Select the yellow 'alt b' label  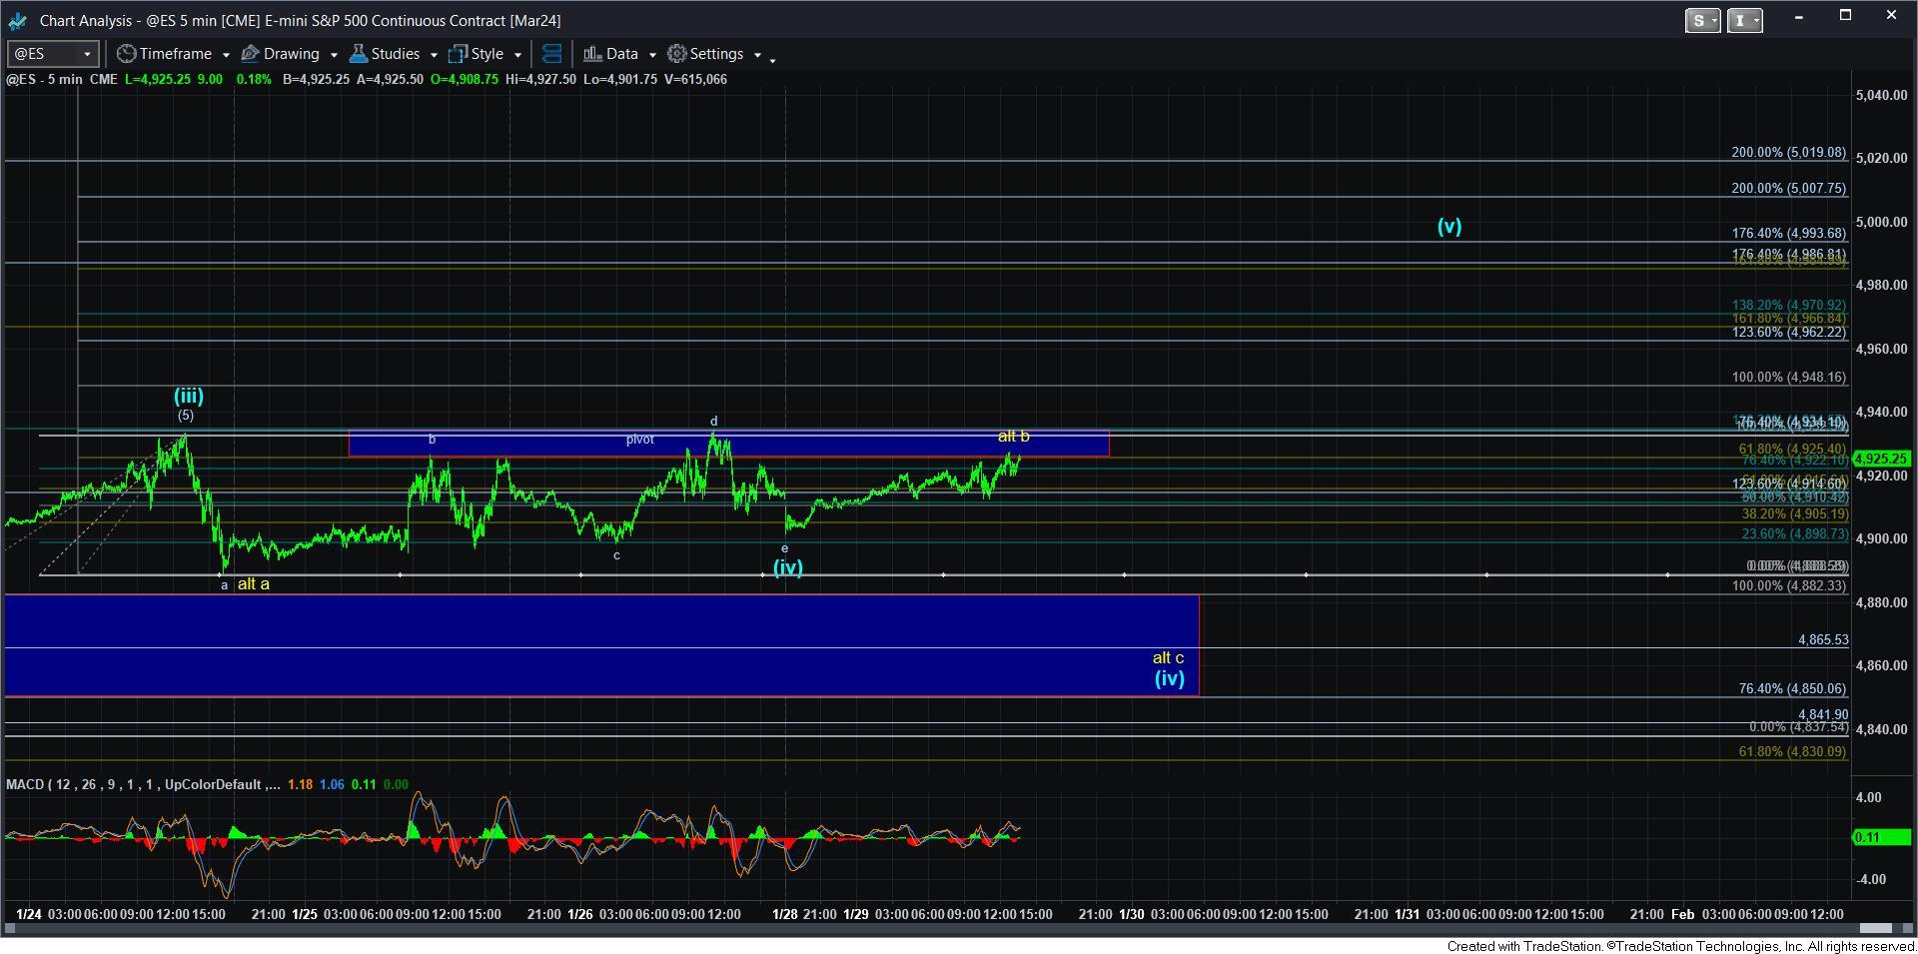(x=1014, y=437)
